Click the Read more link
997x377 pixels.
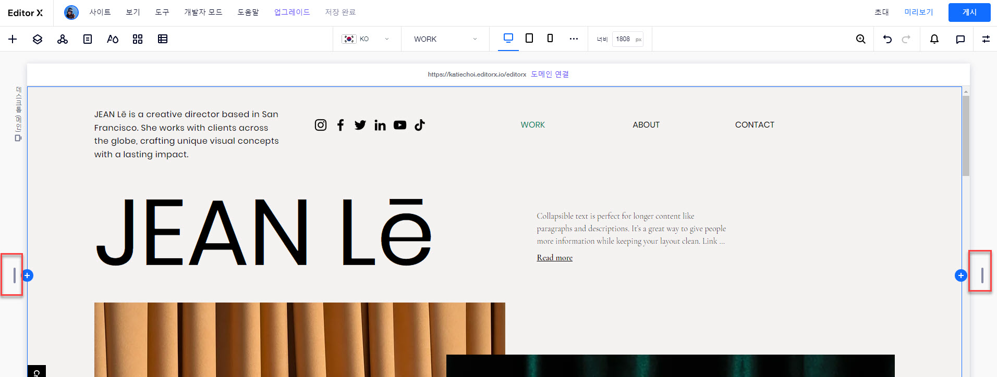[x=555, y=258]
